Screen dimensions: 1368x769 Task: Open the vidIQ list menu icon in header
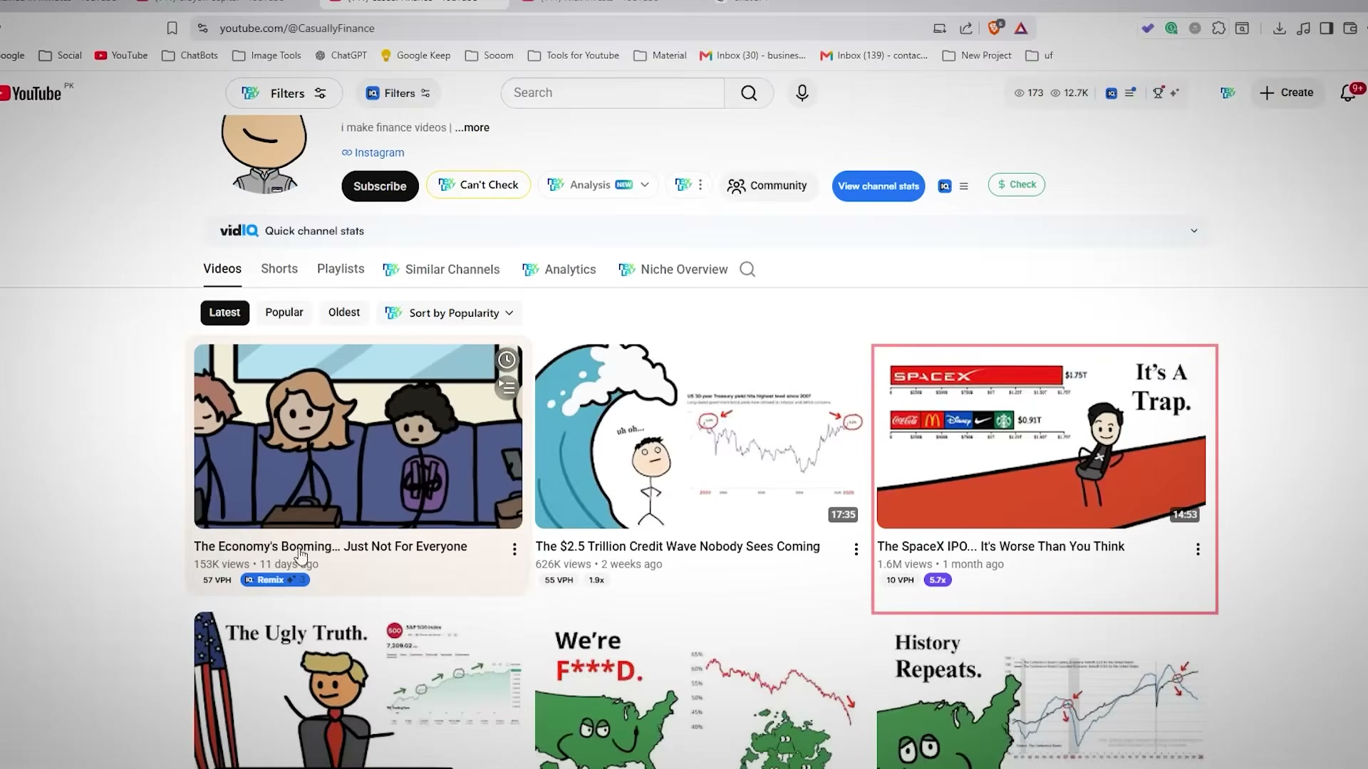tap(1130, 93)
